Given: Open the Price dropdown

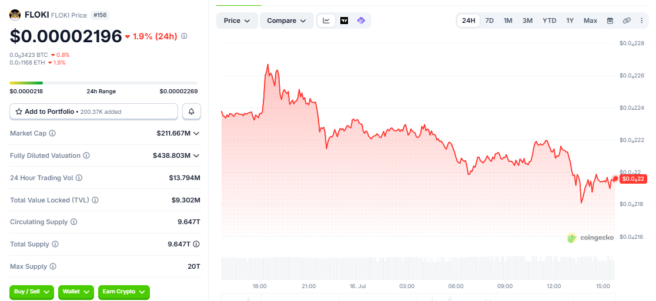Looking at the screenshot, I should [237, 21].
